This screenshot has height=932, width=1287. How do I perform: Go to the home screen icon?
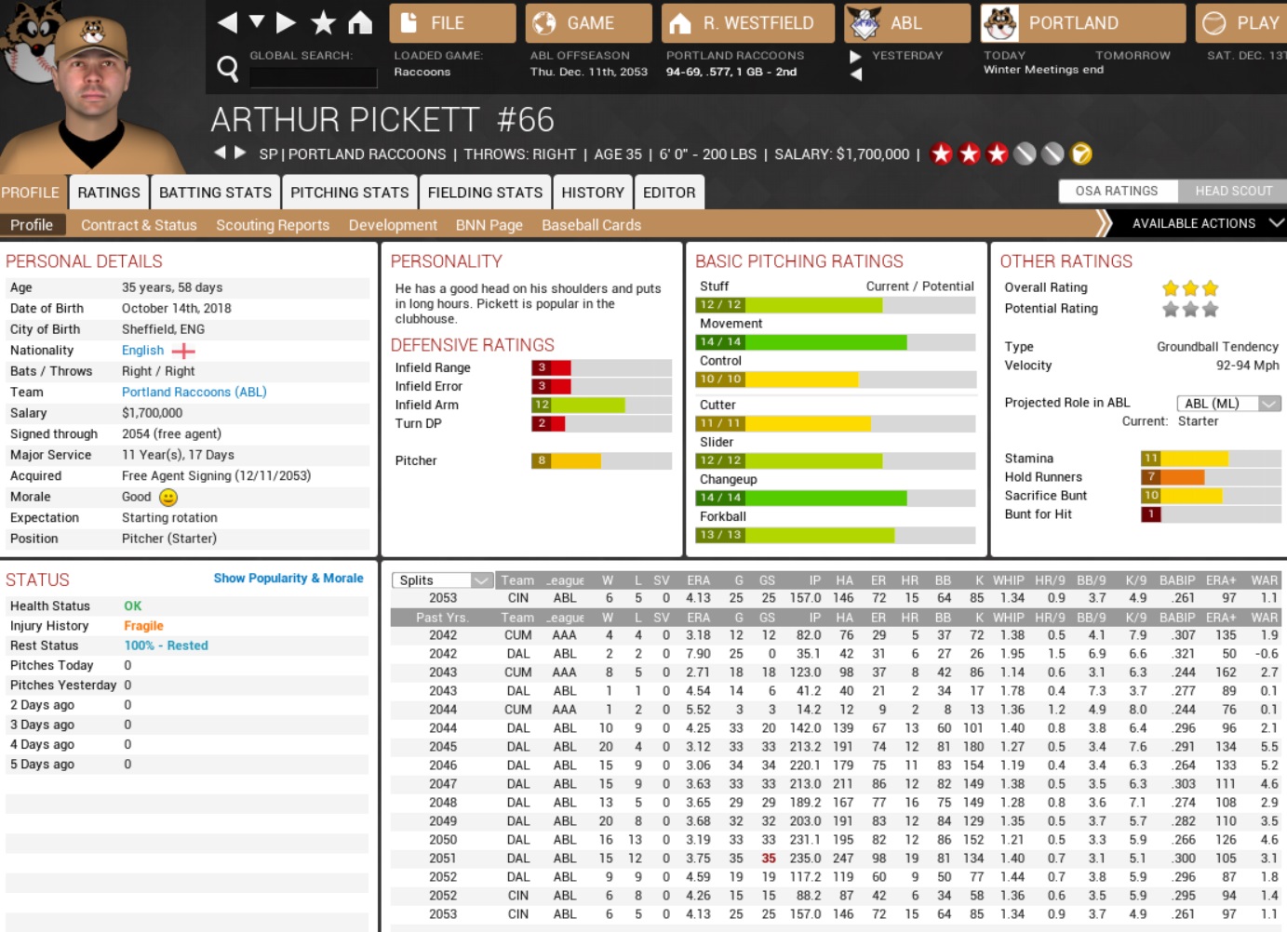(360, 22)
